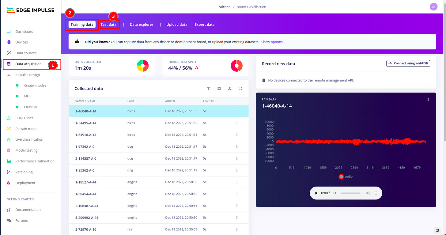
Task: Open the audio player more options
Action: click(x=376, y=193)
